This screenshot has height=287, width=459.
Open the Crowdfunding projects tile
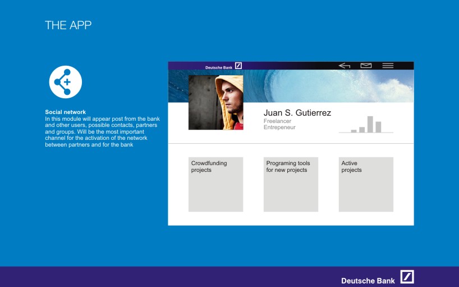pyautogui.click(x=215, y=184)
